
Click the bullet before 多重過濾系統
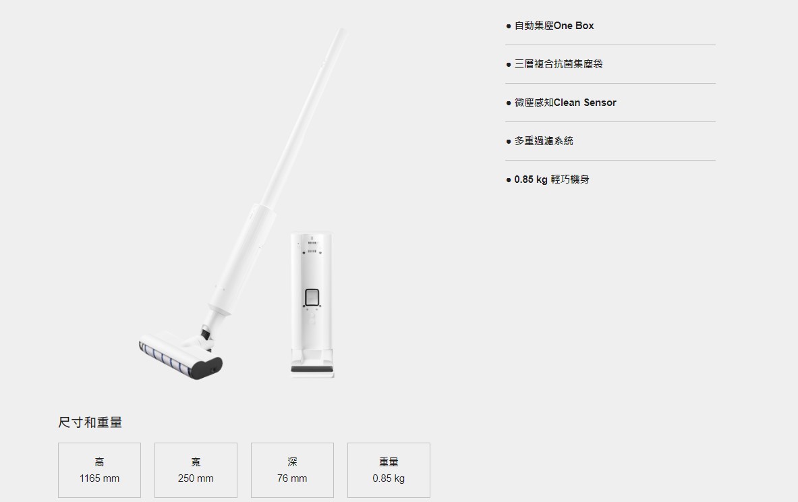509,142
